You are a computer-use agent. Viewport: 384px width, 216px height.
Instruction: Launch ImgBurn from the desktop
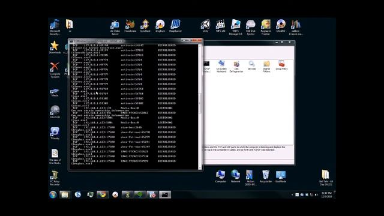(160, 26)
